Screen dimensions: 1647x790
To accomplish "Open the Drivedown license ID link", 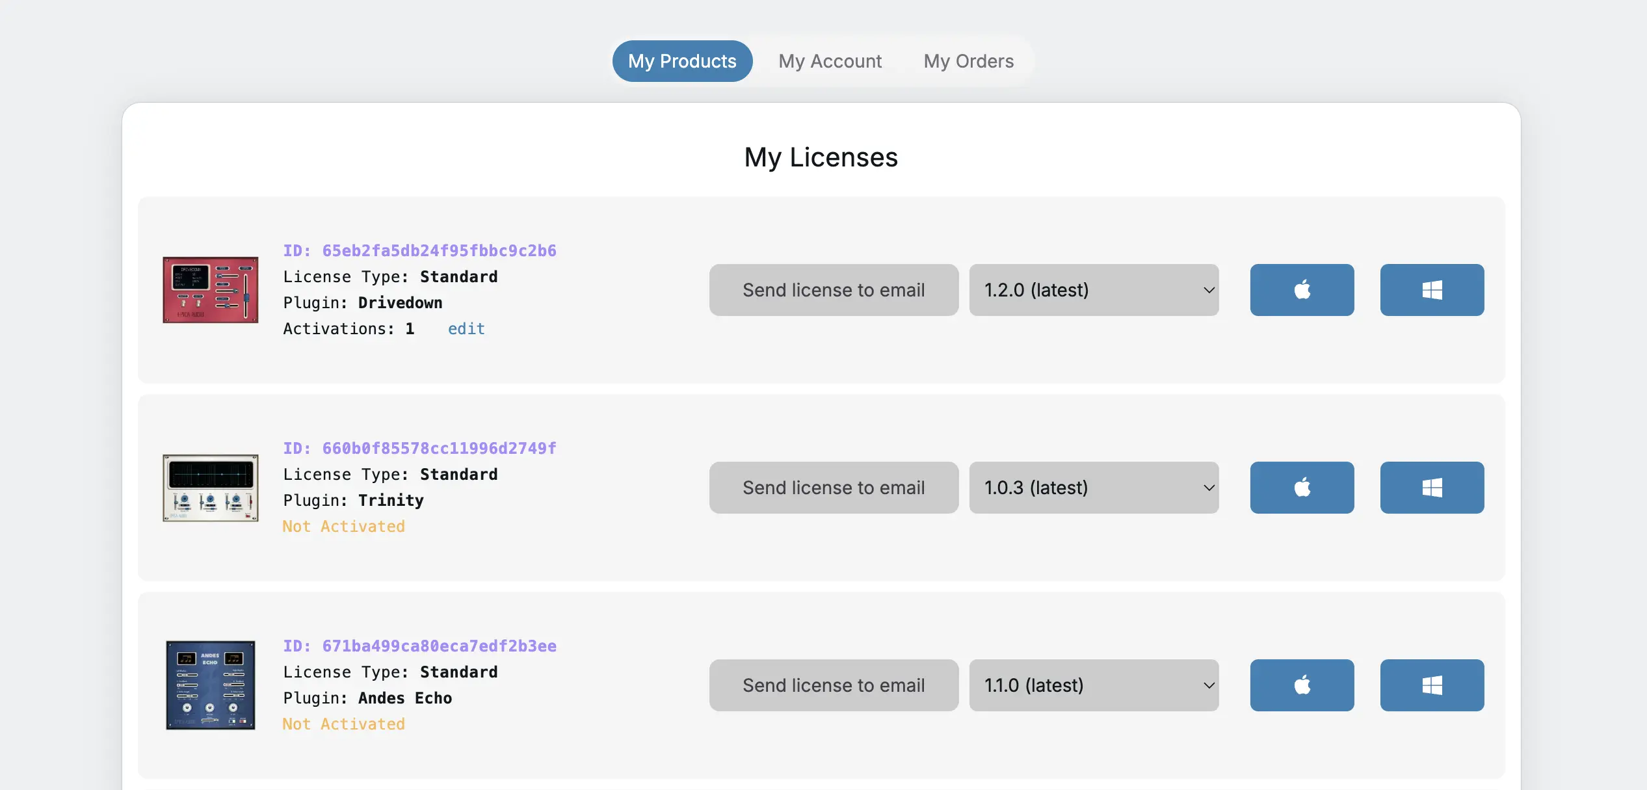I will coord(419,250).
